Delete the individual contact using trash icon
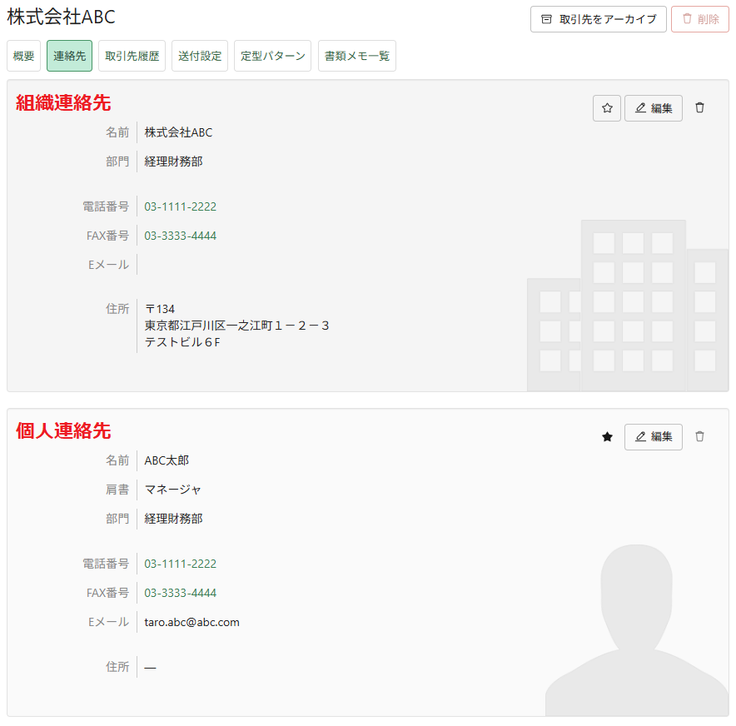 (x=699, y=437)
